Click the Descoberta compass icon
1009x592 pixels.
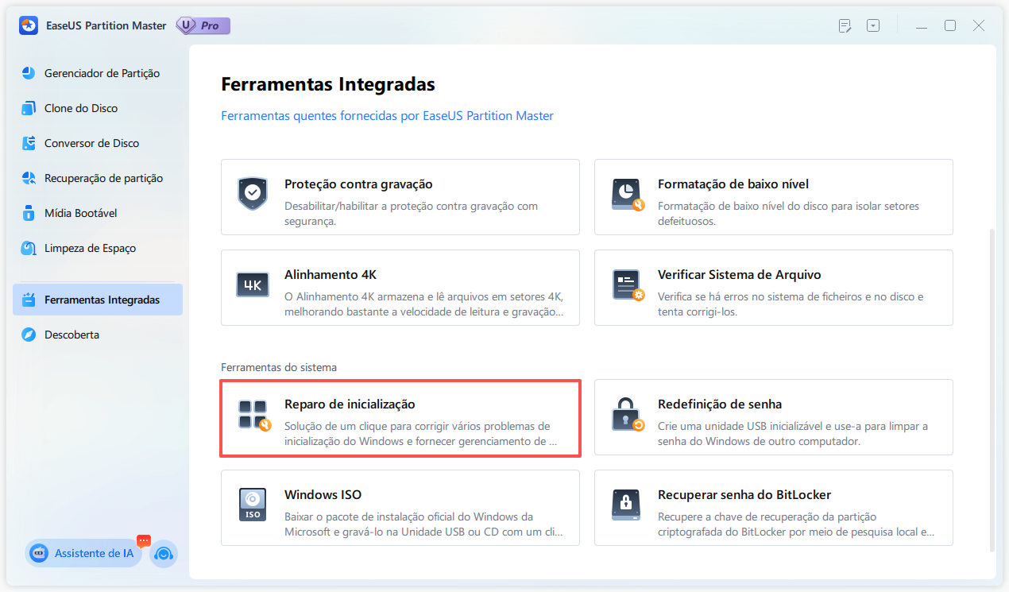tap(29, 335)
